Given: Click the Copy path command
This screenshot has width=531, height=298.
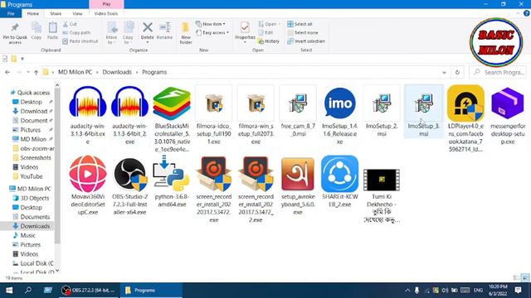Looking at the screenshot, I should coord(76,32).
